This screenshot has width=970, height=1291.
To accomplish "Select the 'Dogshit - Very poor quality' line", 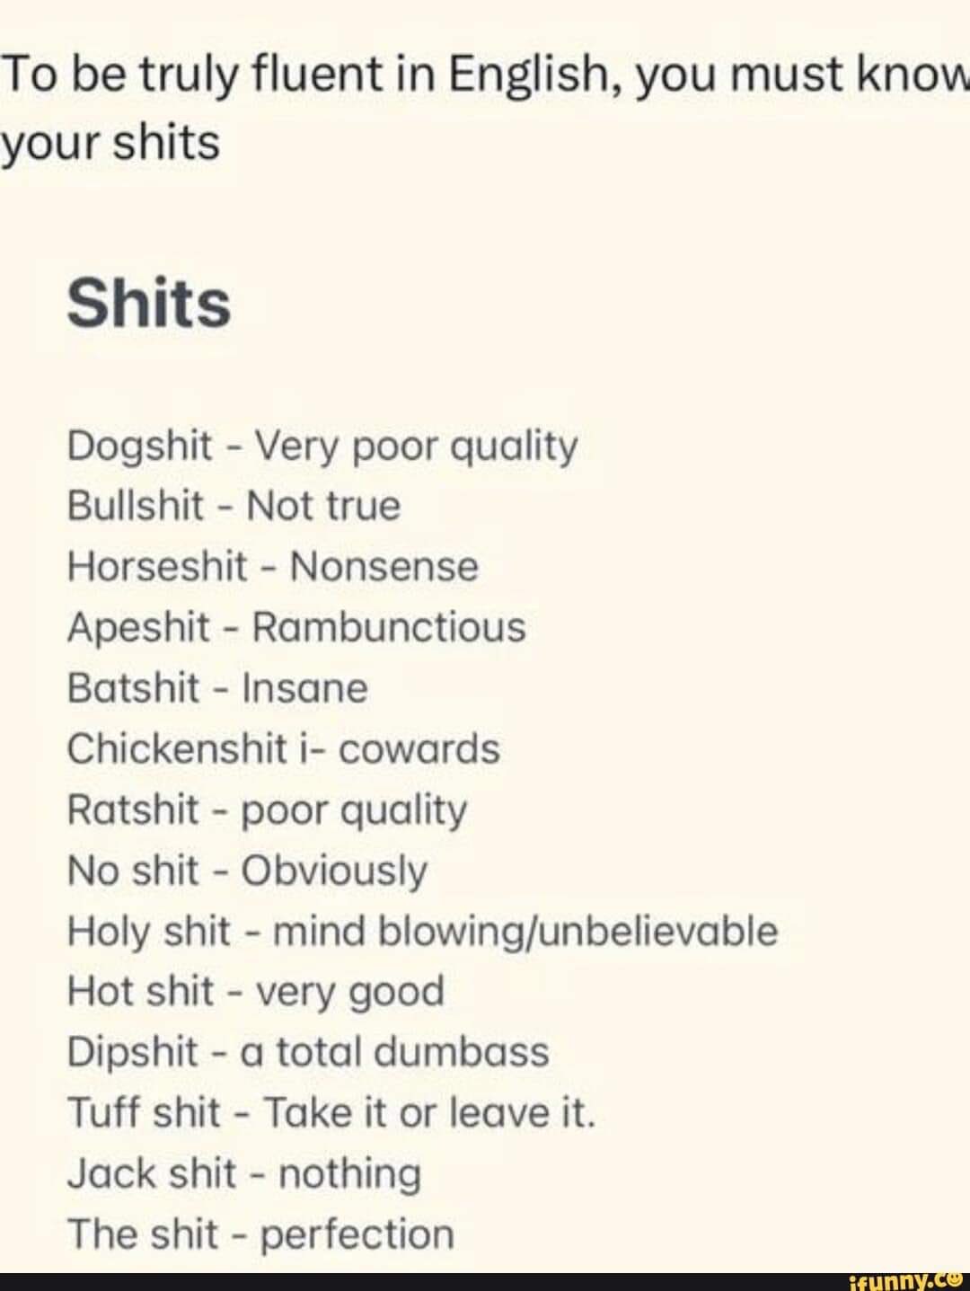I will (322, 446).
